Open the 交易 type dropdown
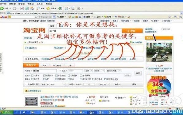183x115 pixels. point(99,71)
